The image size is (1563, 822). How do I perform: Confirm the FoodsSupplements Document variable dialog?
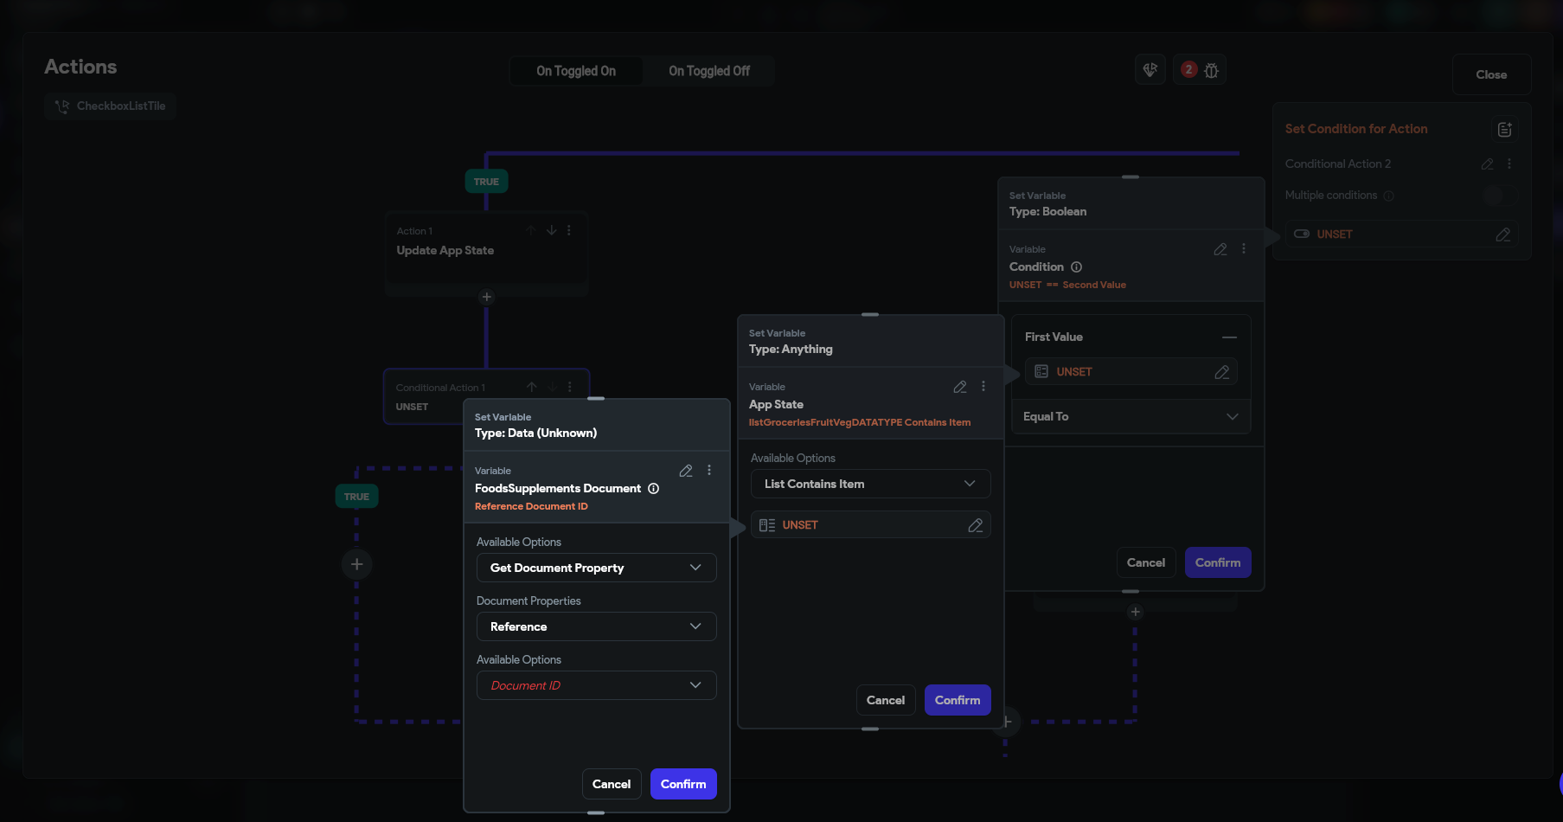(x=683, y=784)
